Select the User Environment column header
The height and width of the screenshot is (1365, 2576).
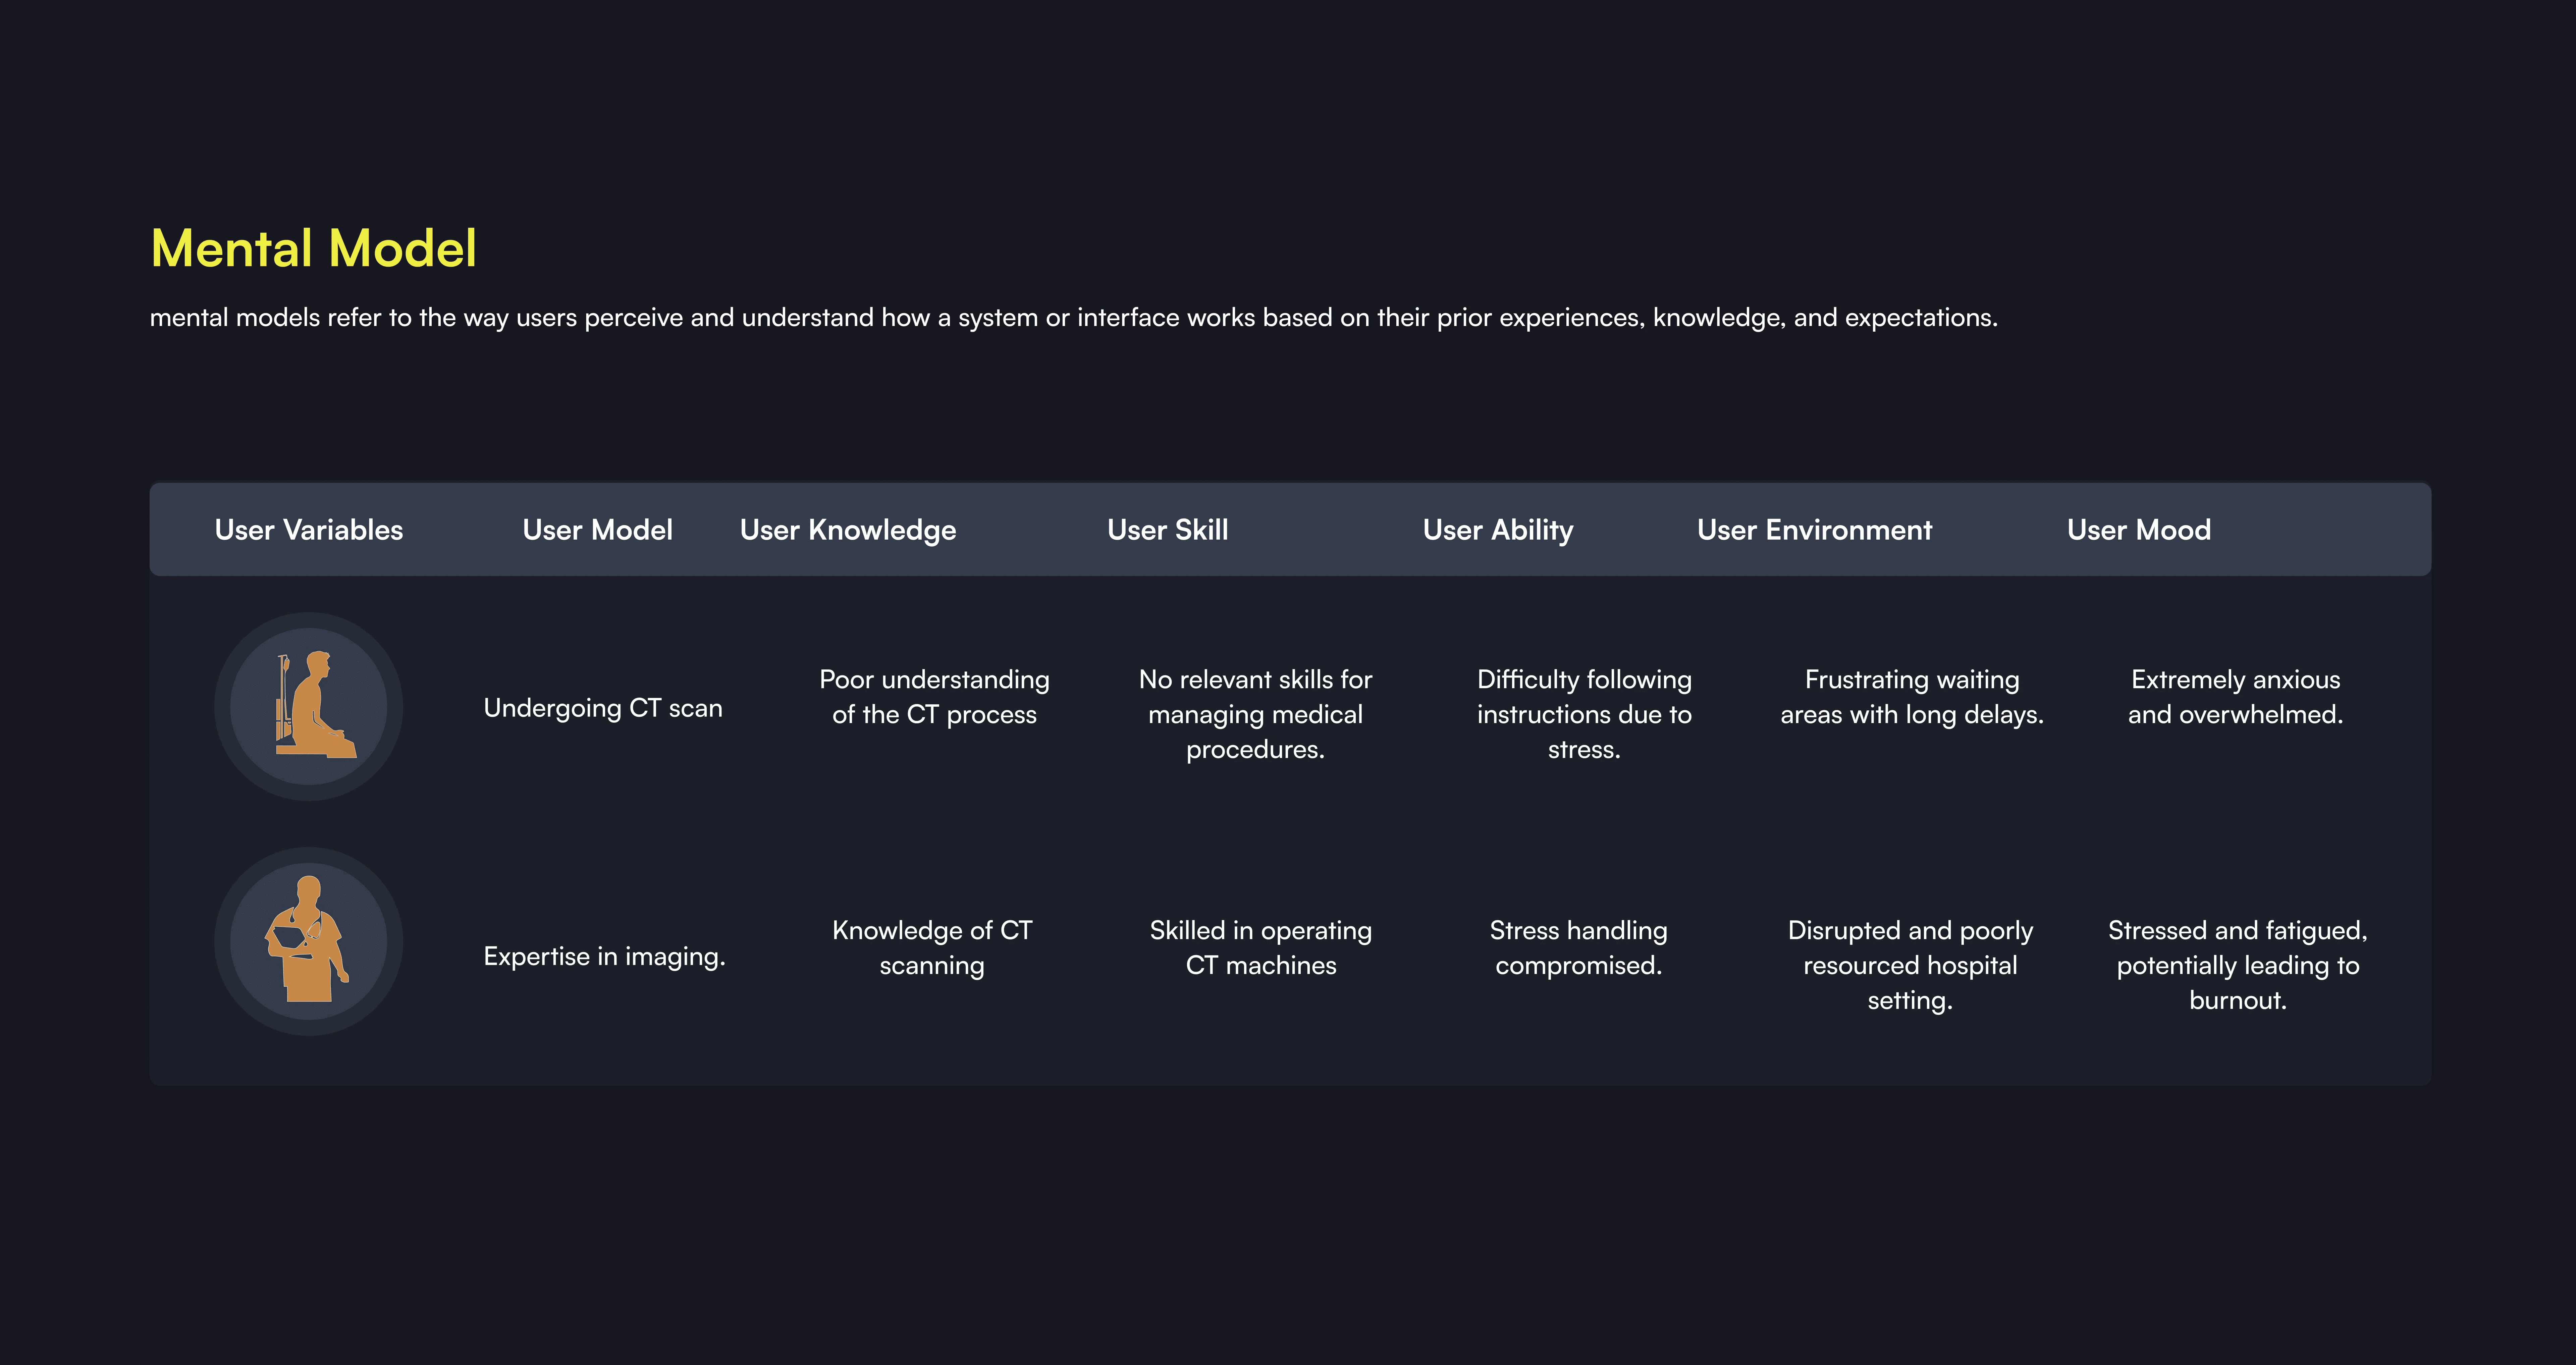coord(1814,530)
